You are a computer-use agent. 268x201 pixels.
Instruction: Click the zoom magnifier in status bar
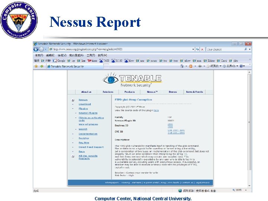[x=234, y=190]
